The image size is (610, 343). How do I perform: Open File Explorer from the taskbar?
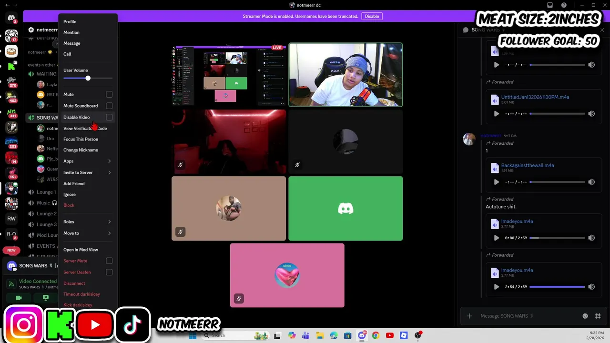(320, 335)
